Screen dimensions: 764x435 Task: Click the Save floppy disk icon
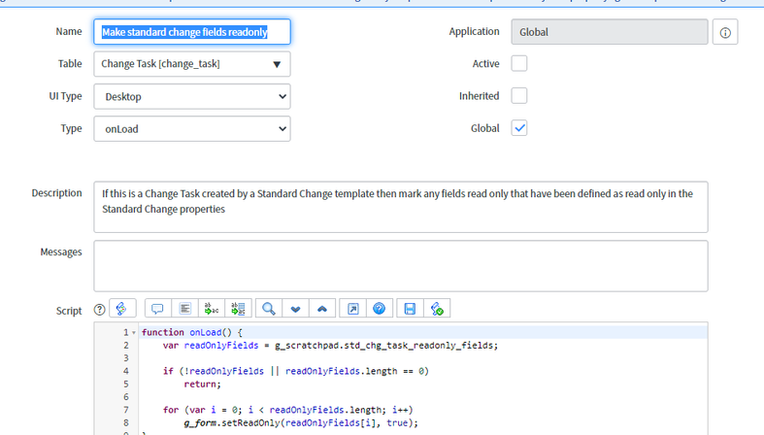pyautogui.click(x=410, y=309)
